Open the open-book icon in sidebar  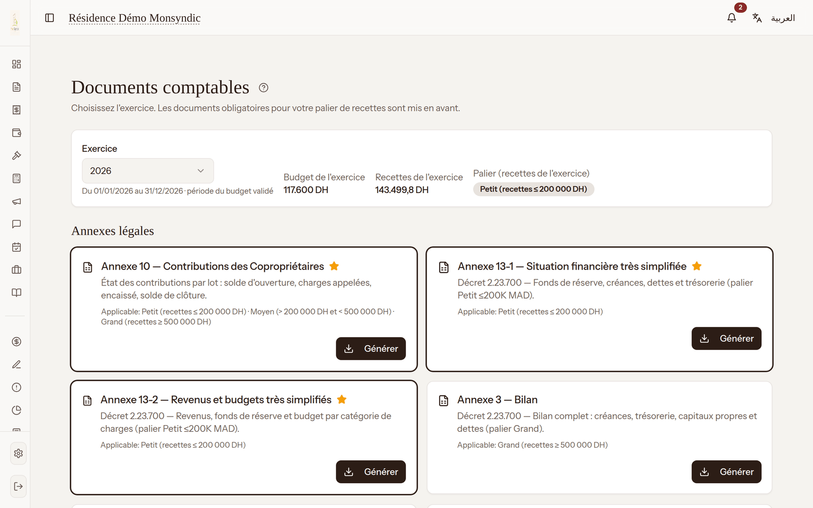coord(16,293)
